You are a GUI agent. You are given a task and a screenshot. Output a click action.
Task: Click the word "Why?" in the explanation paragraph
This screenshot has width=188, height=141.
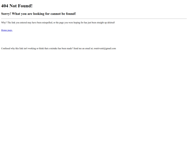coord(4,23)
